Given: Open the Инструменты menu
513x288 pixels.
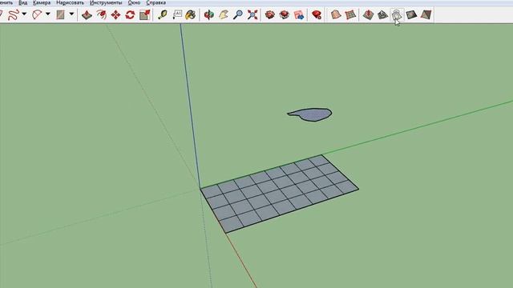Looking at the screenshot, I should click(106, 2).
